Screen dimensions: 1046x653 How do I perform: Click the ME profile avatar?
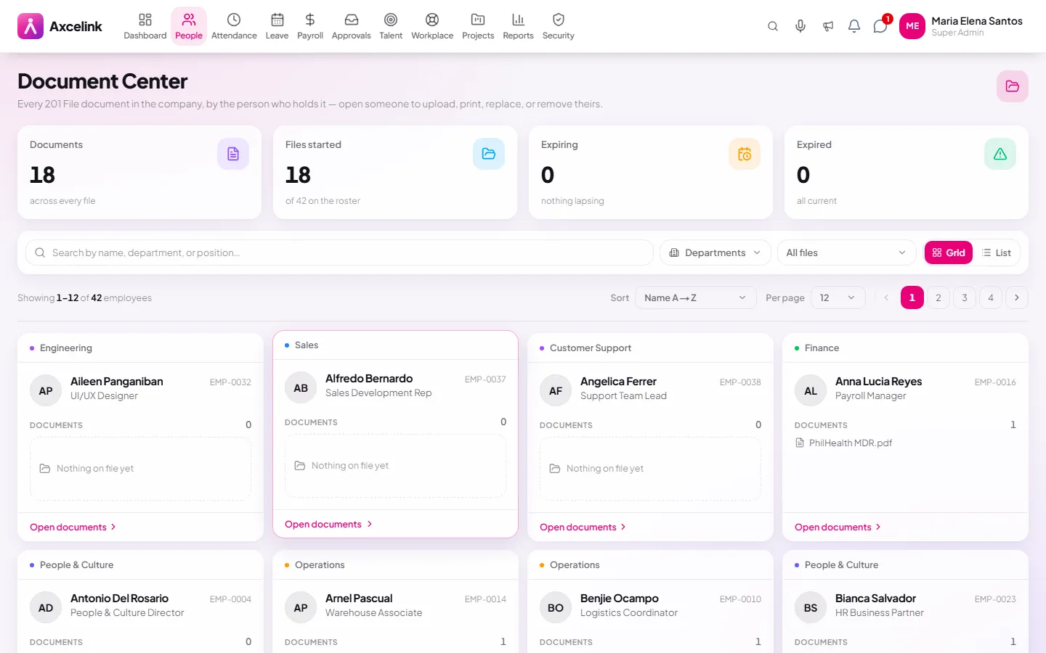coord(912,26)
